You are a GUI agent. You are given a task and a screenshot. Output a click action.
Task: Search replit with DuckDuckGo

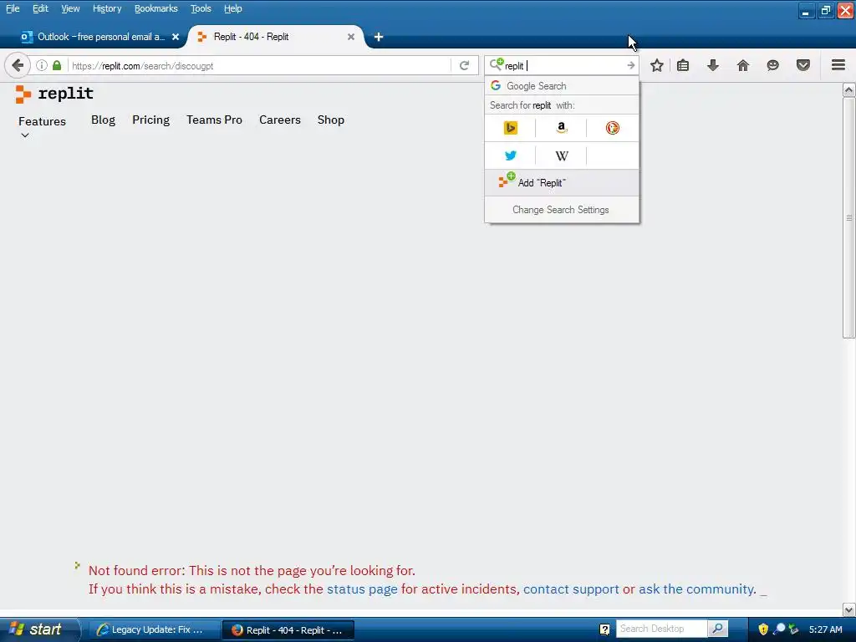pyautogui.click(x=613, y=128)
